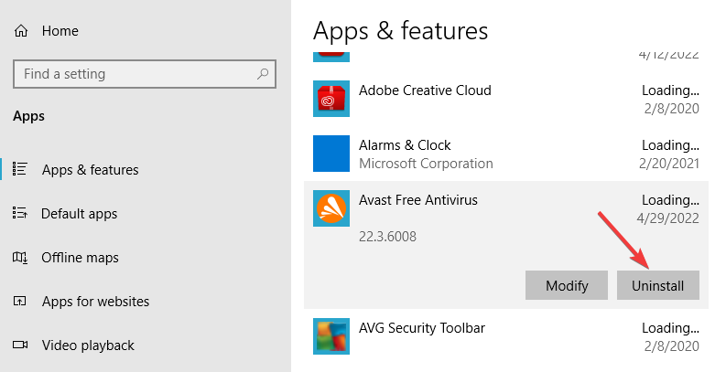The image size is (726, 372).
Task: Select the AVG Security Toolbar entry name
Action: pyautogui.click(x=422, y=328)
